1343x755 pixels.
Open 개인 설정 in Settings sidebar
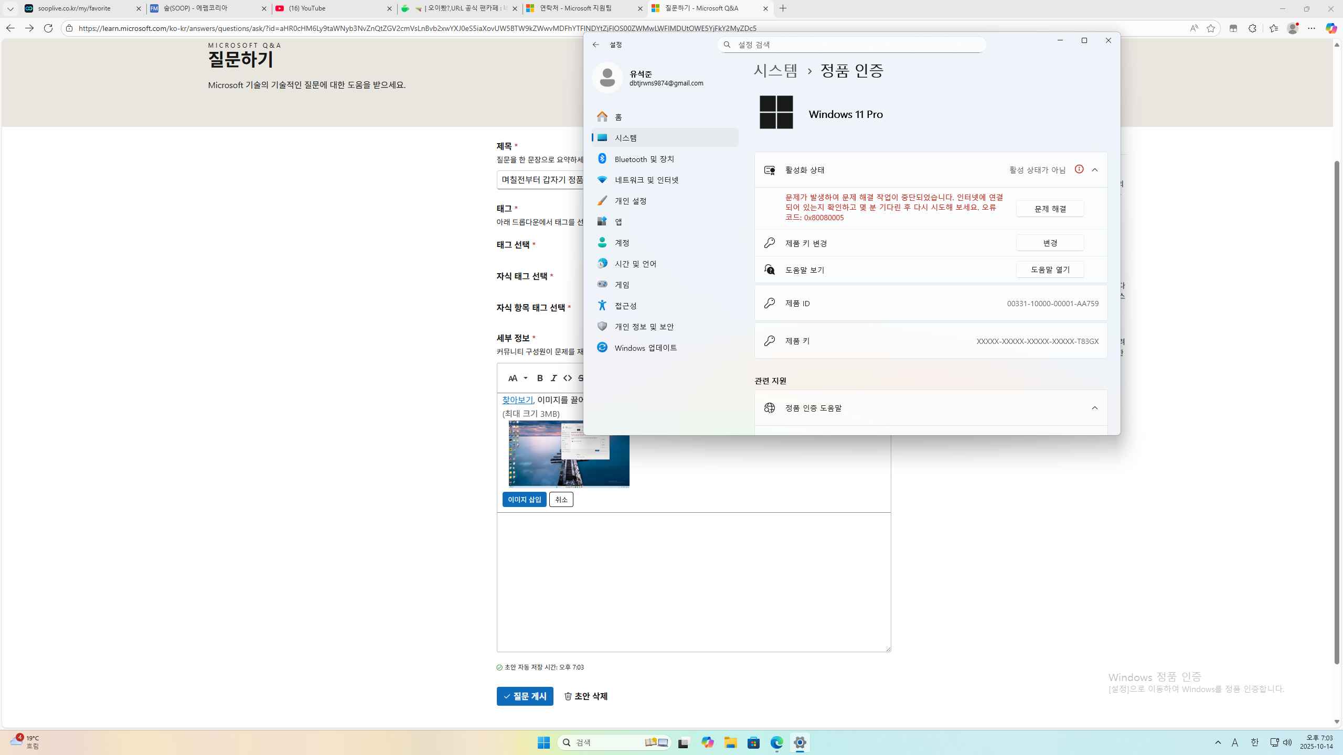tap(665, 201)
